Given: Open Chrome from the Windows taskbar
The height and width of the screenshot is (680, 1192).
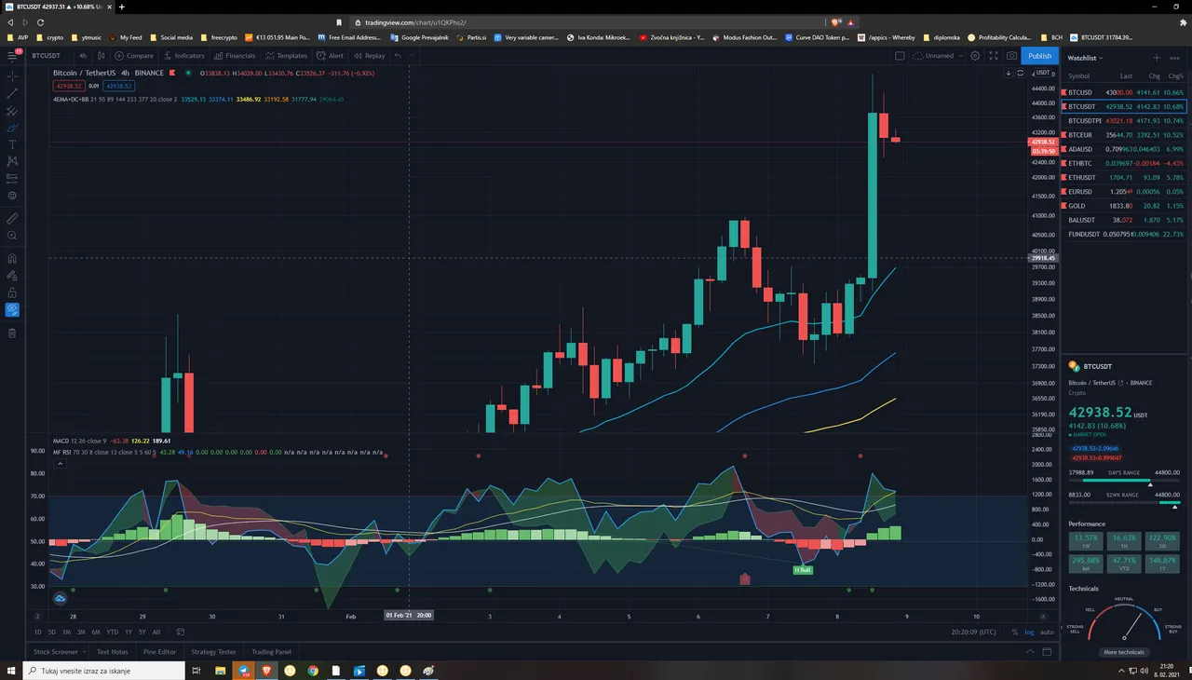Looking at the screenshot, I should coord(313,671).
